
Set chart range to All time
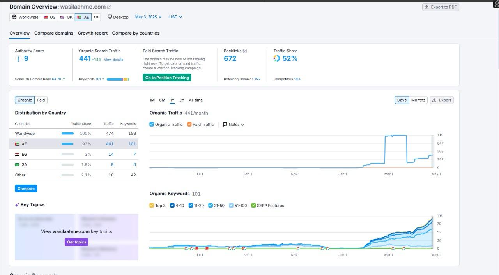[x=196, y=100]
